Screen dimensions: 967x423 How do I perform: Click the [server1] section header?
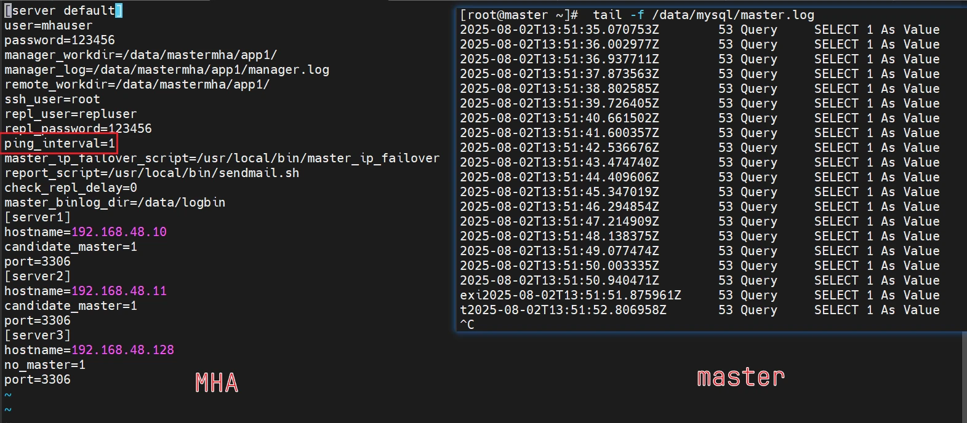pos(37,218)
